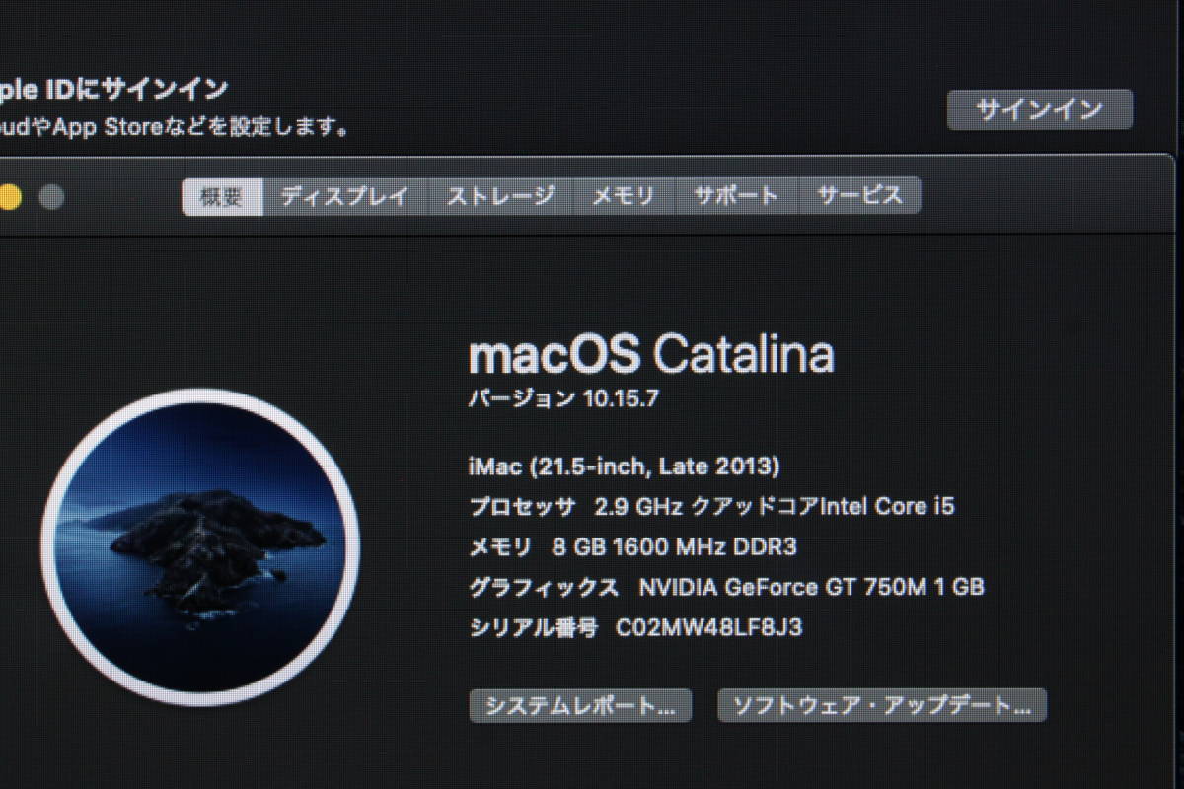The height and width of the screenshot is (789, 1184).
Task: Select the サービス tab
Action: 859,196
